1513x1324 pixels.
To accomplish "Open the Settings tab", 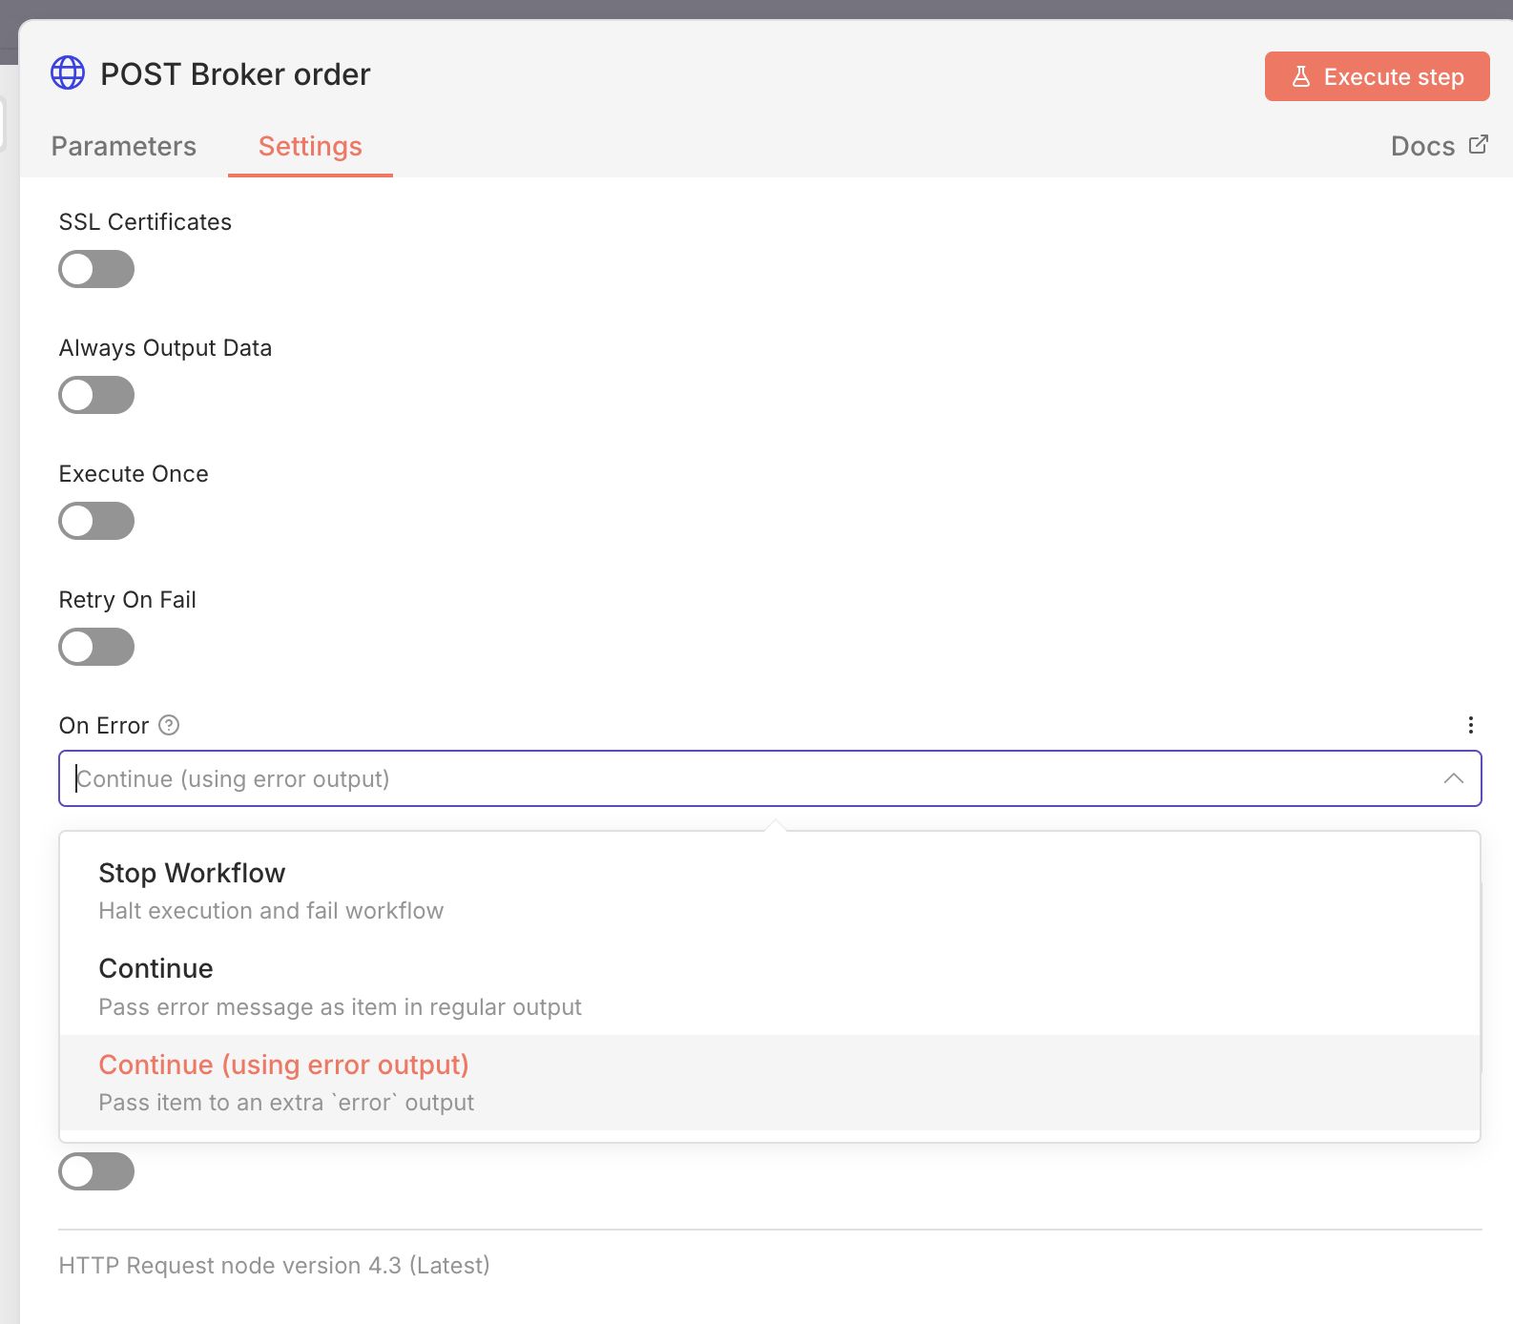I will point(310,146).
